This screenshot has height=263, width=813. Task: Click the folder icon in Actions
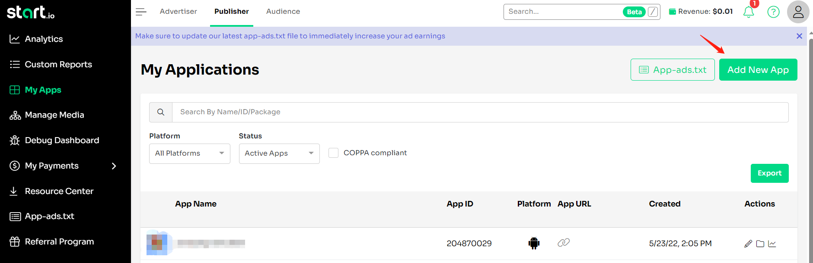pyautogui.click(x=760, y=244)
